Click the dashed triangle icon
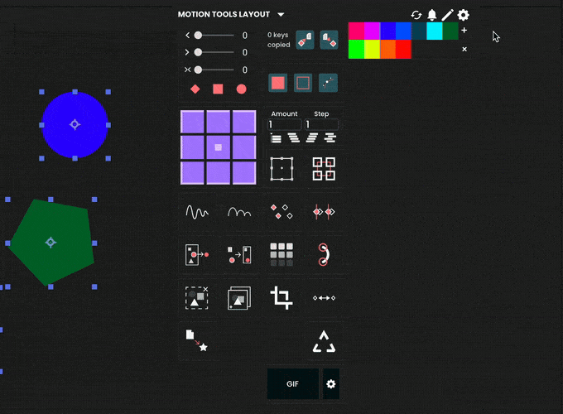The width and height of the screenshot is (563, 414). click(324, 341)
